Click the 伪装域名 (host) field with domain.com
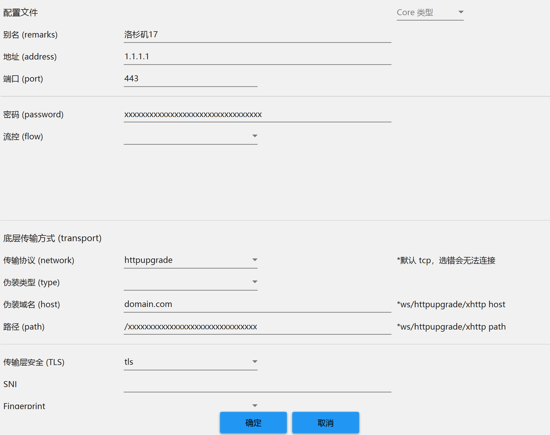550x435 pixels. [x=257, y=305]
